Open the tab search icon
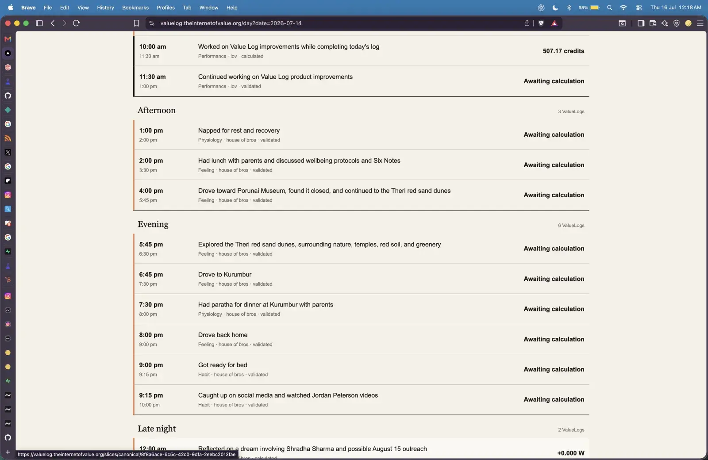 point(622,23)
